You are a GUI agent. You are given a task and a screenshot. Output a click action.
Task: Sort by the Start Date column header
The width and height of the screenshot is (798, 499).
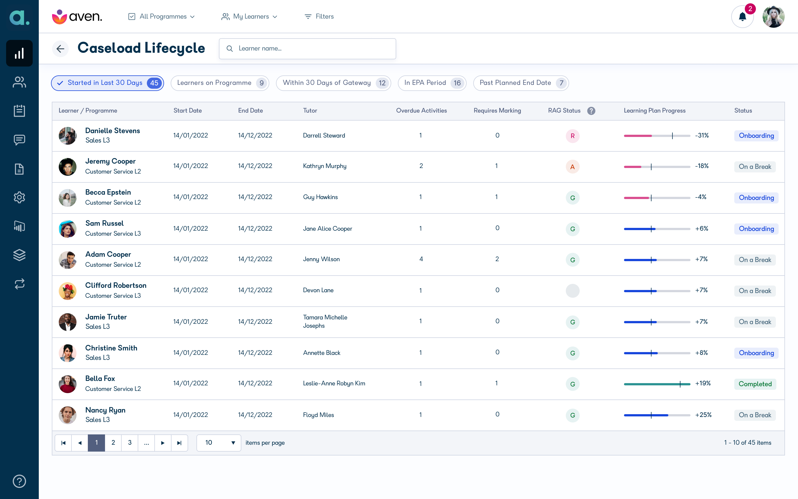click(187, 111)
